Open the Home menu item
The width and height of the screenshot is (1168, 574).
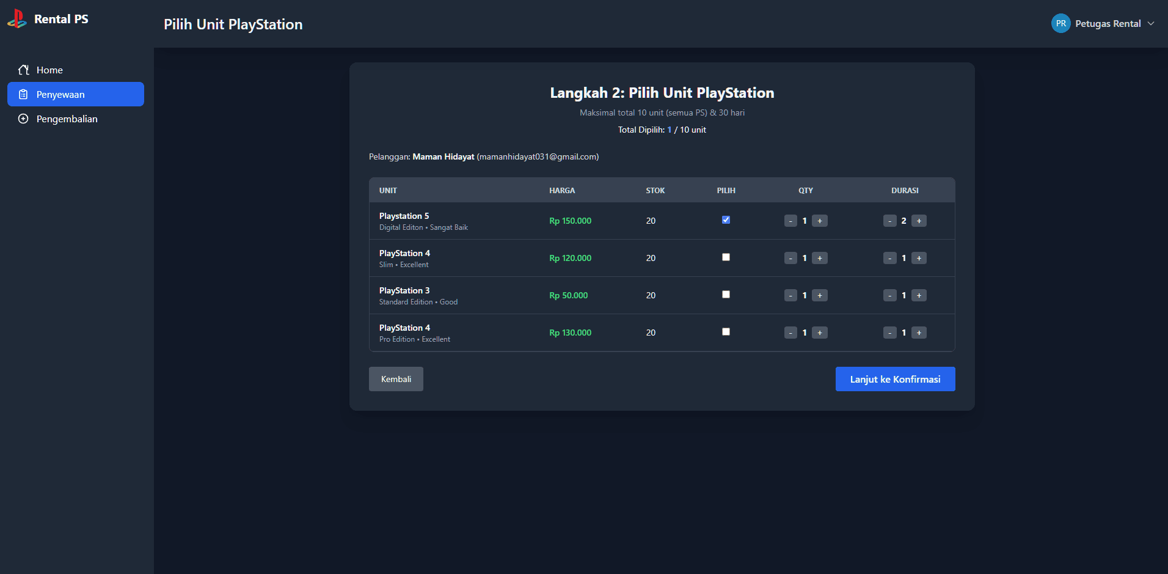click(76, 70)
